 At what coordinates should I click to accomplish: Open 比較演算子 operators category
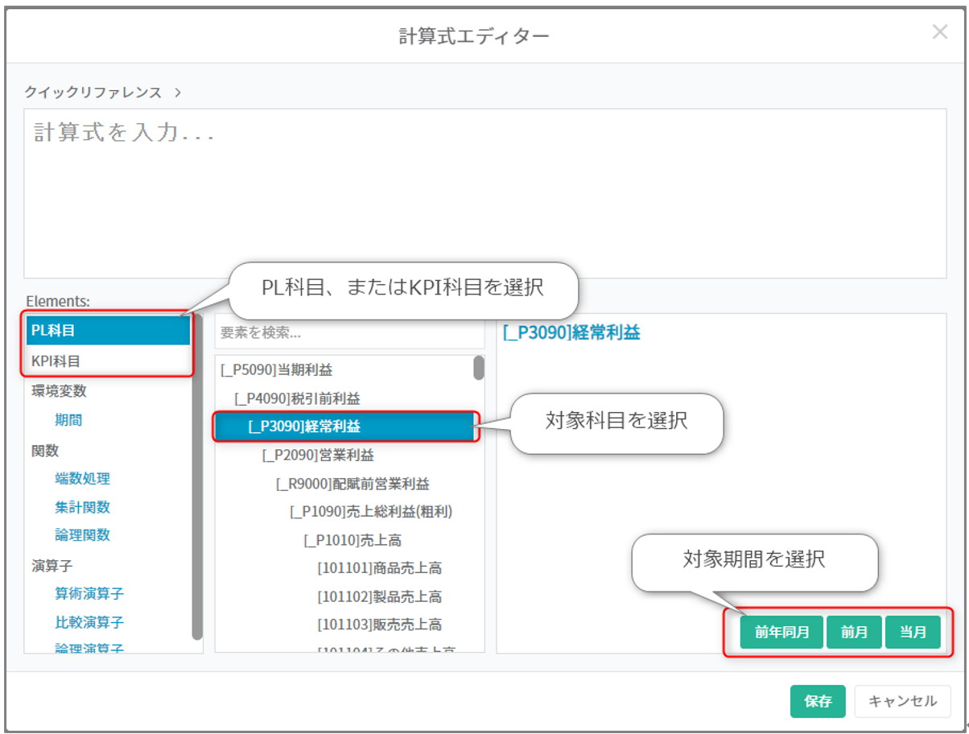click(x=89, y=622)
